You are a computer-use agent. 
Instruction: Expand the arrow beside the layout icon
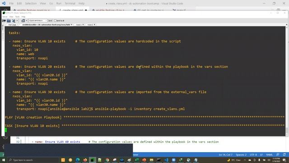click(27, 21)
